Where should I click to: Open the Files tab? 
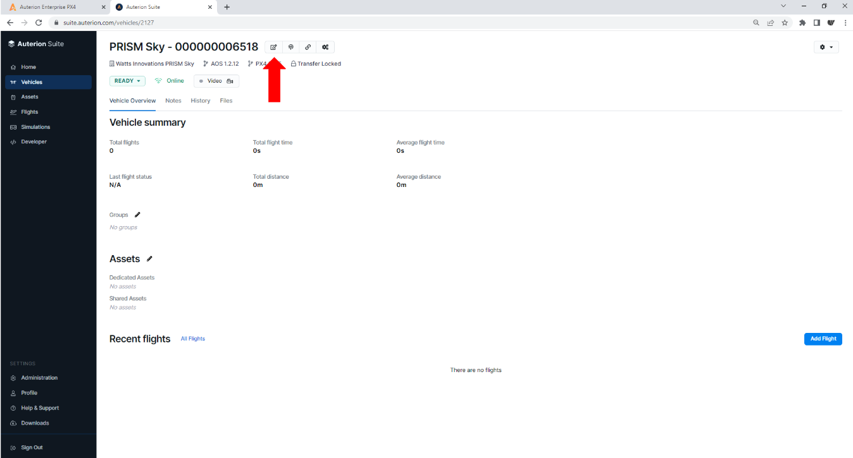pyautogui.click(x=226, y=101)
